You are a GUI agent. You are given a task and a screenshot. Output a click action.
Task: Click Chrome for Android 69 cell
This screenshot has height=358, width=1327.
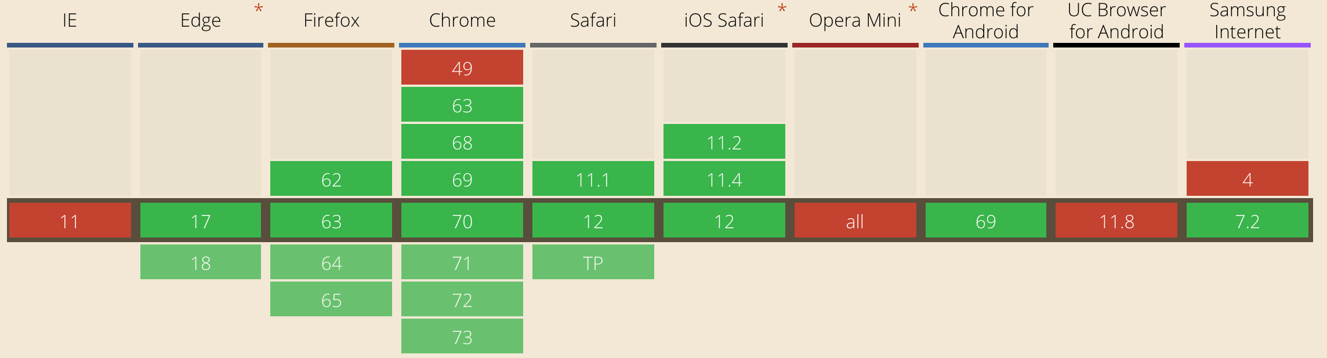pos(985,221)
